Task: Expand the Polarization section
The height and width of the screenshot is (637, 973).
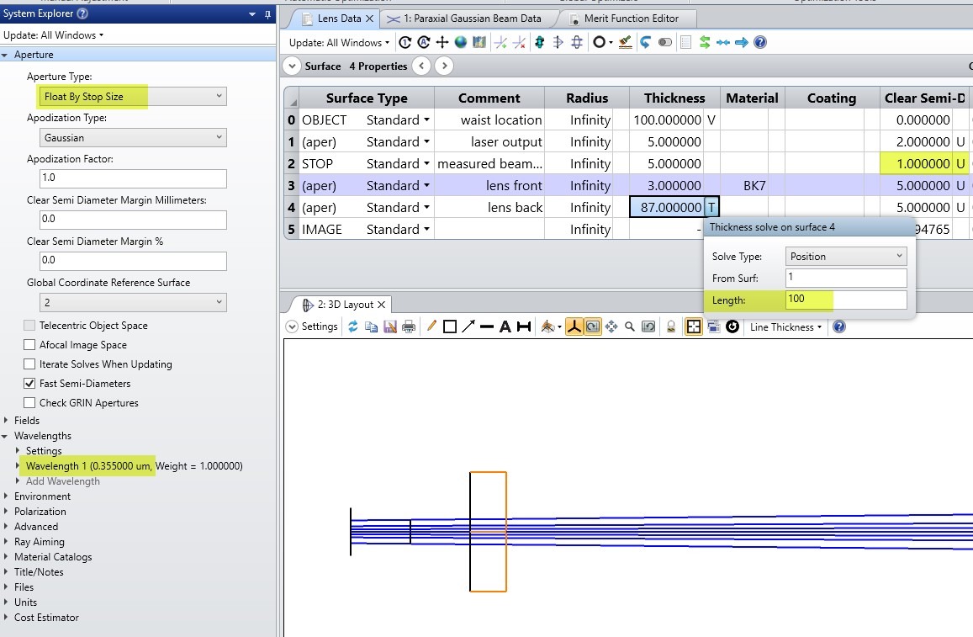Action: pos(7,512)
